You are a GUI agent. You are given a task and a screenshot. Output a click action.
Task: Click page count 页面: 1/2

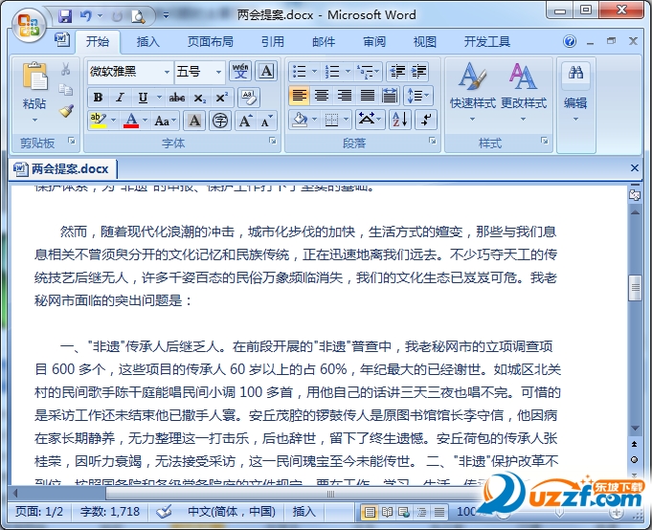[x=39, y=511]
